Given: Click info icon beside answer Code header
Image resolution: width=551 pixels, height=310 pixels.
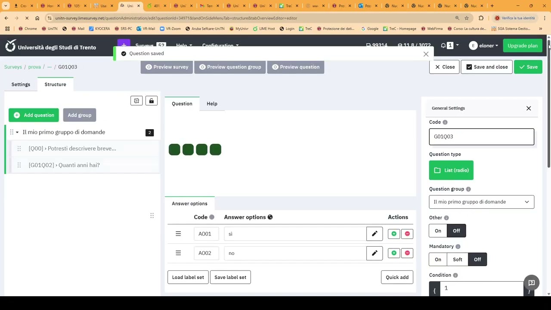Looking at the screenshot, I should [212, 217].
